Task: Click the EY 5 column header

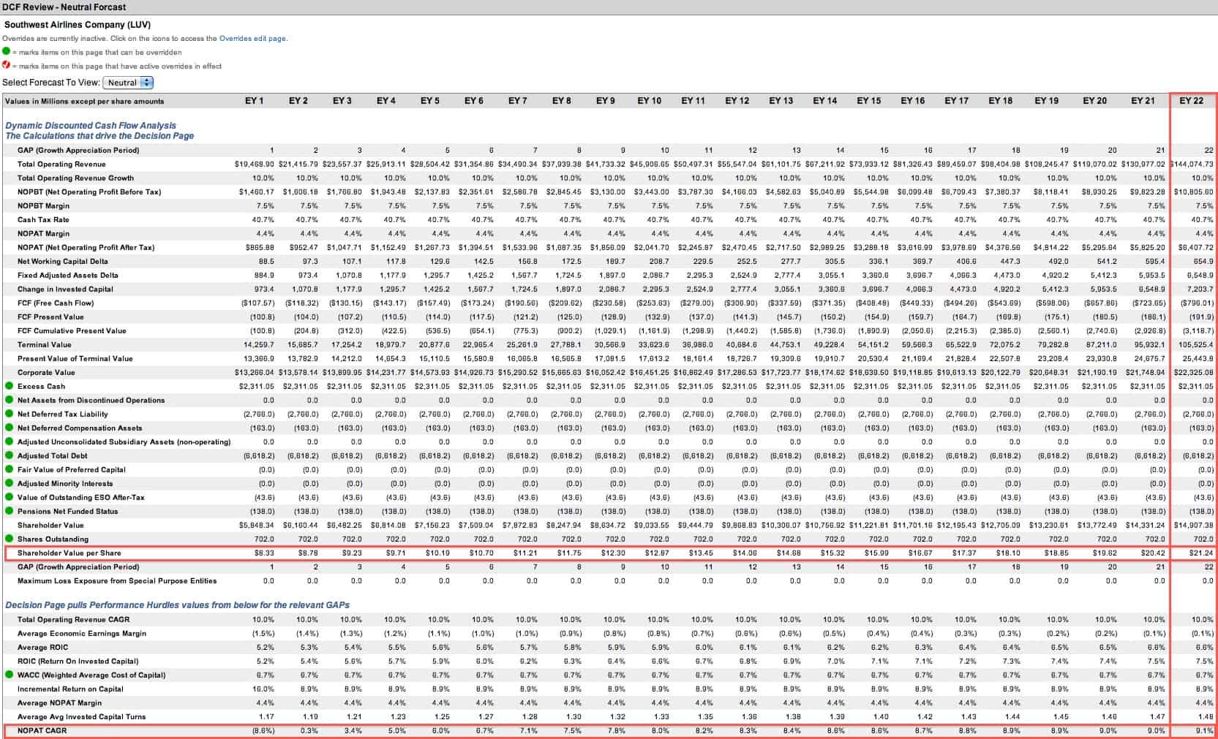Action: click(429, 101)
